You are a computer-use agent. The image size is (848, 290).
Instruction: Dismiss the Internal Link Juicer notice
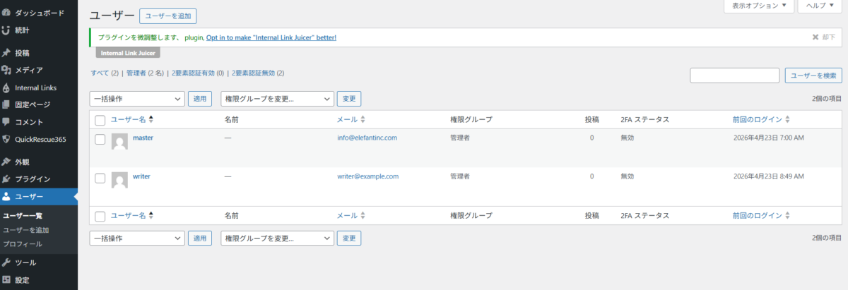(823, 37)
